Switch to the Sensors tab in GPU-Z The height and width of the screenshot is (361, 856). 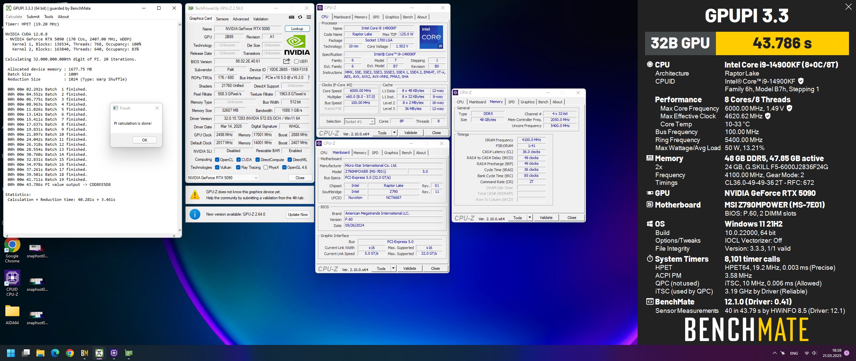point(222,19)
